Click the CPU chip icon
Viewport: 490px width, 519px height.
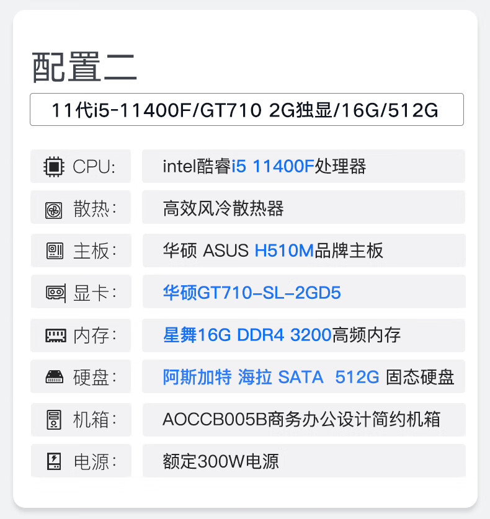[x=55, y=167]
